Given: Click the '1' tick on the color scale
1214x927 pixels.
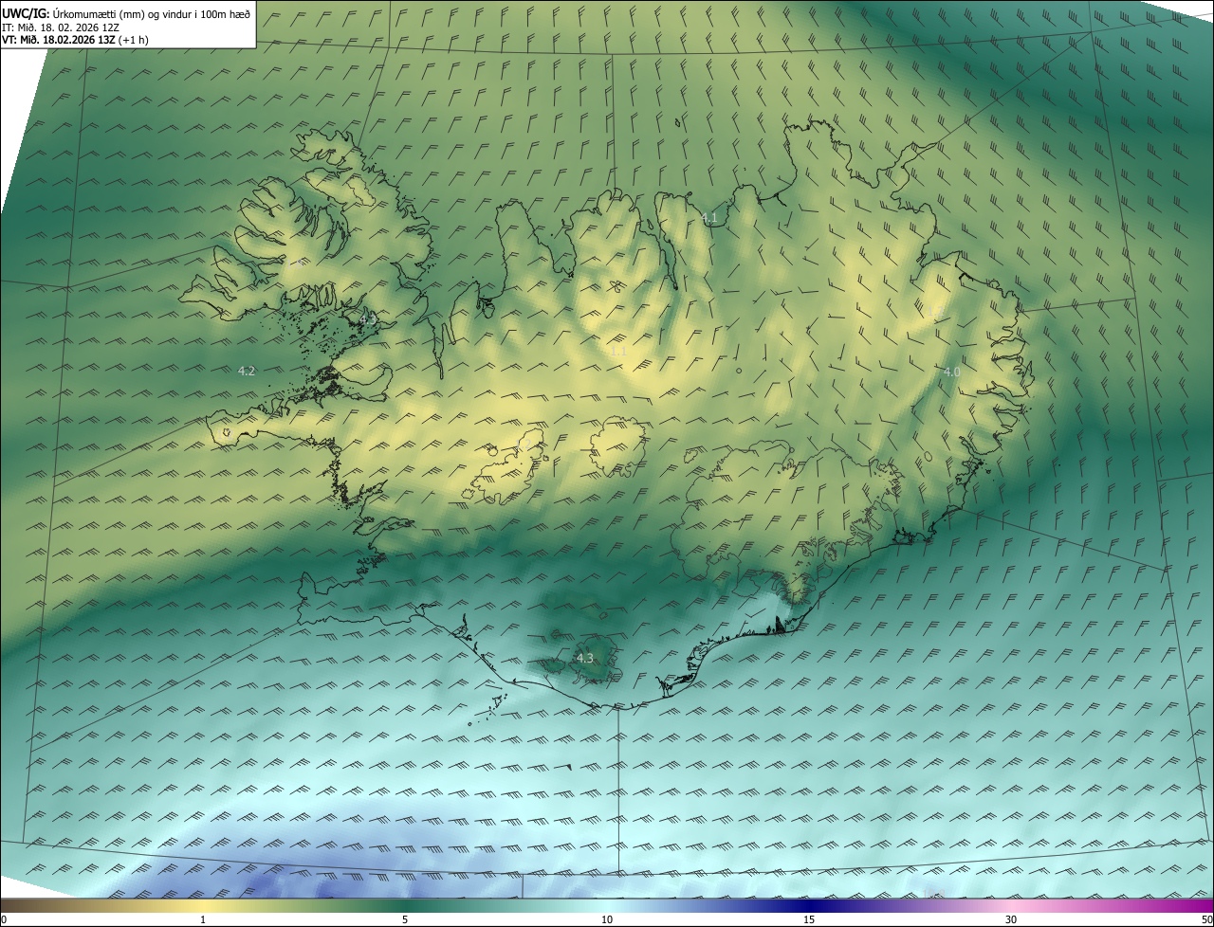Looking at the screenshot, I should click(x=203, y=919).
